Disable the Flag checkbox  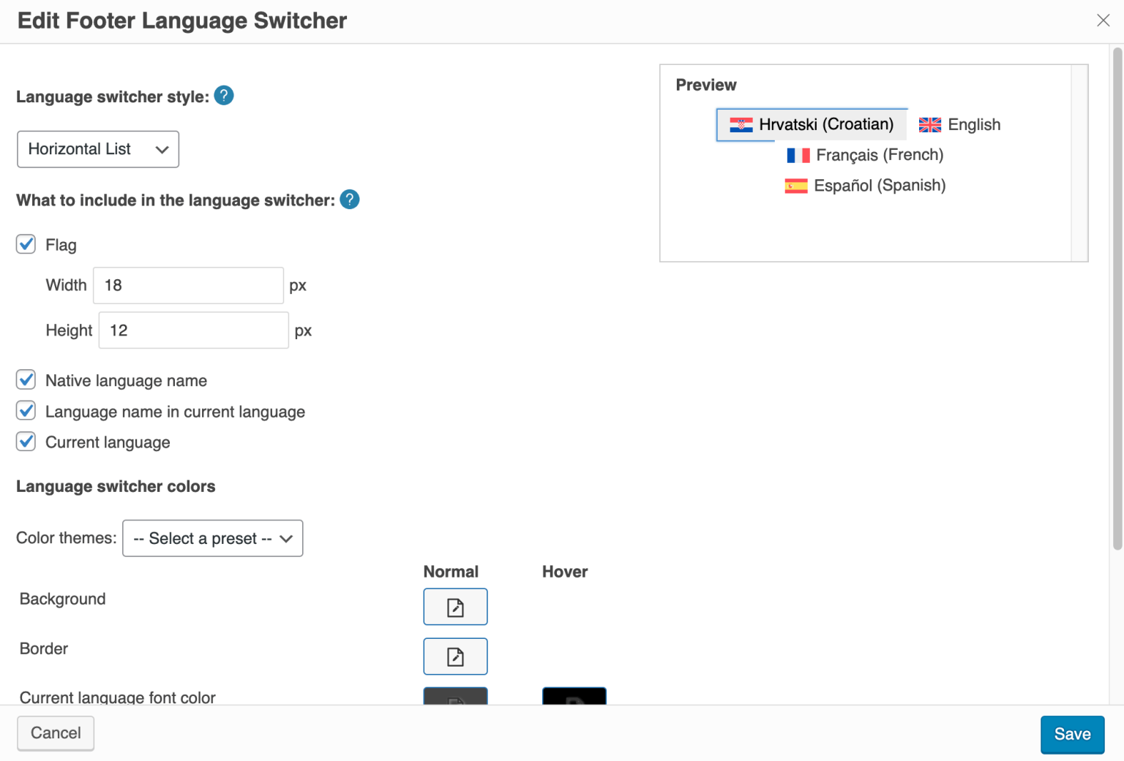point(26,244)
